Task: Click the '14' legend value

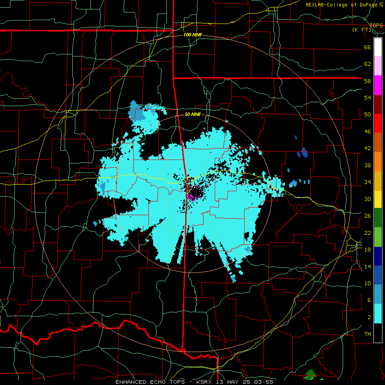Action: coord(367,267)
